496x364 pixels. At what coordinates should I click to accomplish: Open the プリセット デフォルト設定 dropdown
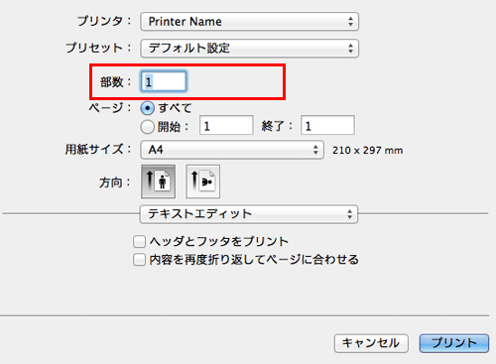pyautogui.click(x=249, y=49)
